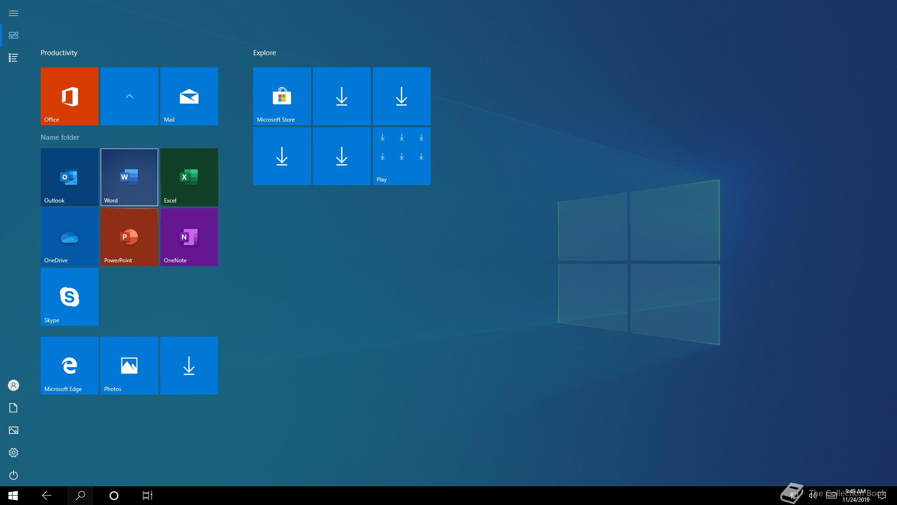This screenshot has height=505, width=897.
Task: Open the Mail tile
Action: 189,96
